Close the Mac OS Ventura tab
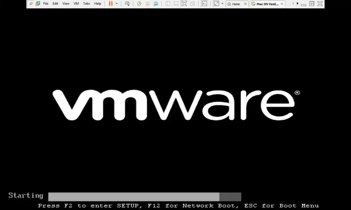Viewport: 351px width, 210px height. point(282,4)
